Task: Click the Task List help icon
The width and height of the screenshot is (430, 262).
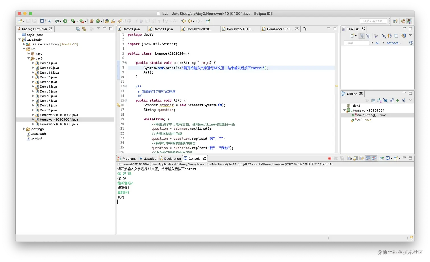Action: (411, 43)
